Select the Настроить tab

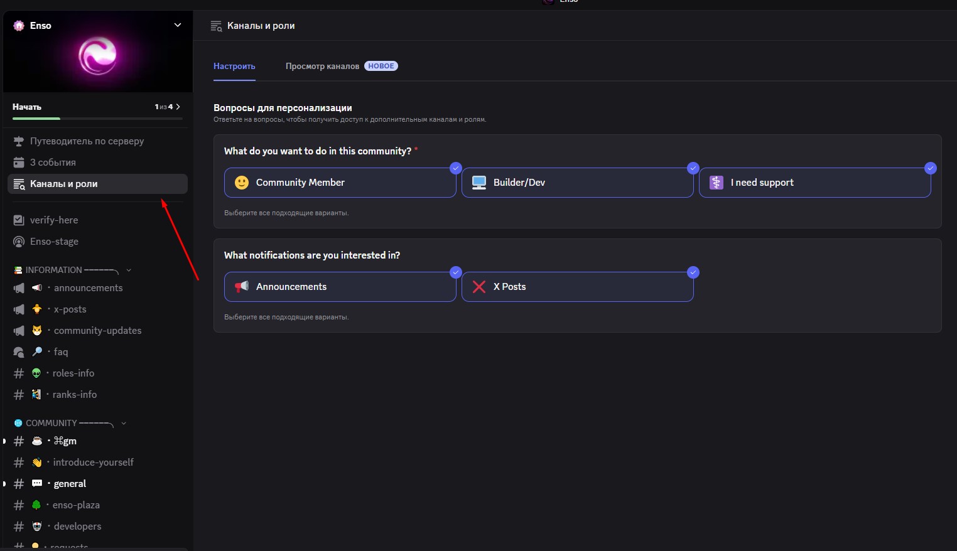pos(234,66)
